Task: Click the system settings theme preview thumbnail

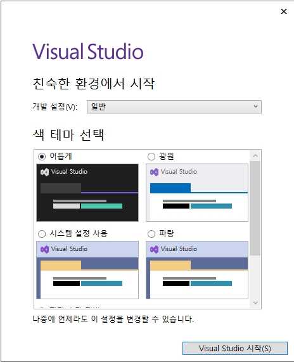Action: point(87,270)
